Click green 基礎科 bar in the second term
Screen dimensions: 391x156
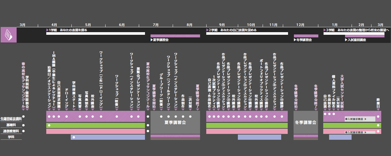247,125
